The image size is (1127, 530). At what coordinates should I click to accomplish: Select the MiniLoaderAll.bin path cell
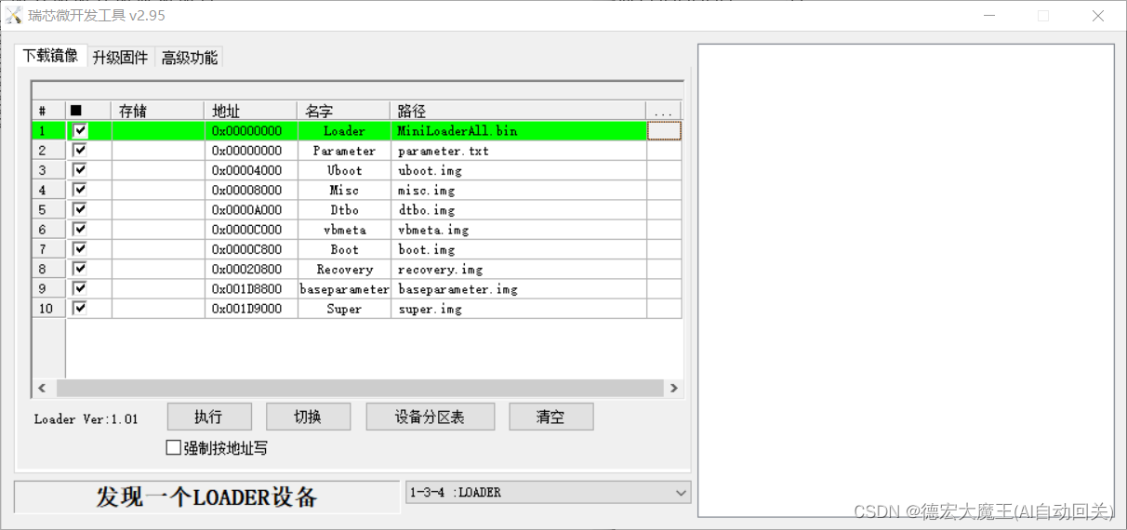(519, 131)
